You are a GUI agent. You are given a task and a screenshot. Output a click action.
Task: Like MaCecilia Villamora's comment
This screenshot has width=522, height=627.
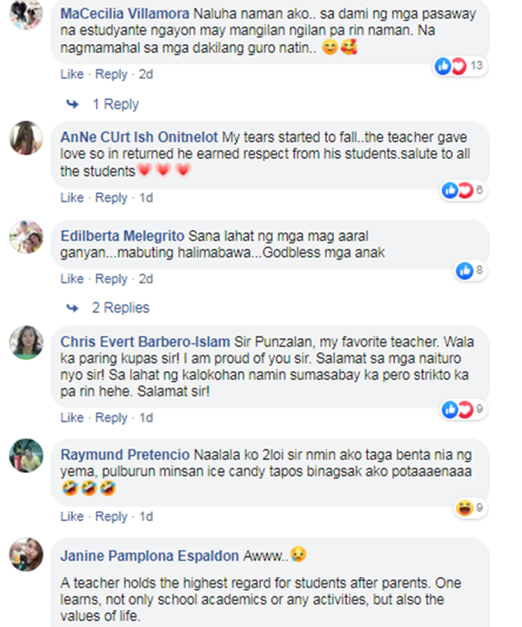point(72,75)
